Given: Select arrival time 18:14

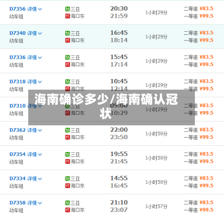Looking at the screenshot, I should 119,40.
